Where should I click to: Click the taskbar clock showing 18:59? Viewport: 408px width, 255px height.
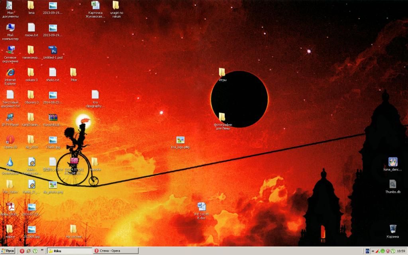click(x=400, y=251)
